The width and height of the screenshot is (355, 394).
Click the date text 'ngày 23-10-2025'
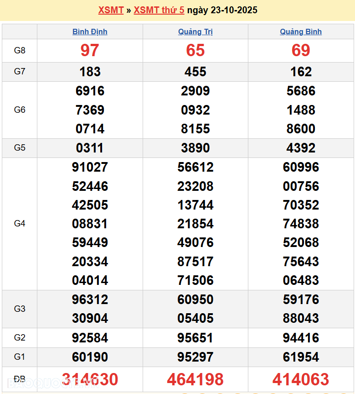click(222, 10)
